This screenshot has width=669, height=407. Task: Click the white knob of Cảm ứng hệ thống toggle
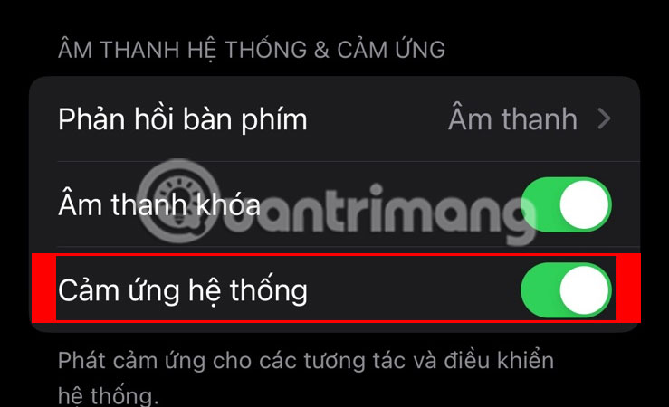point(584,289)
